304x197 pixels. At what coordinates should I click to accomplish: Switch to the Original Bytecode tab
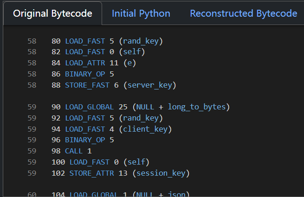tap(52, 13)
